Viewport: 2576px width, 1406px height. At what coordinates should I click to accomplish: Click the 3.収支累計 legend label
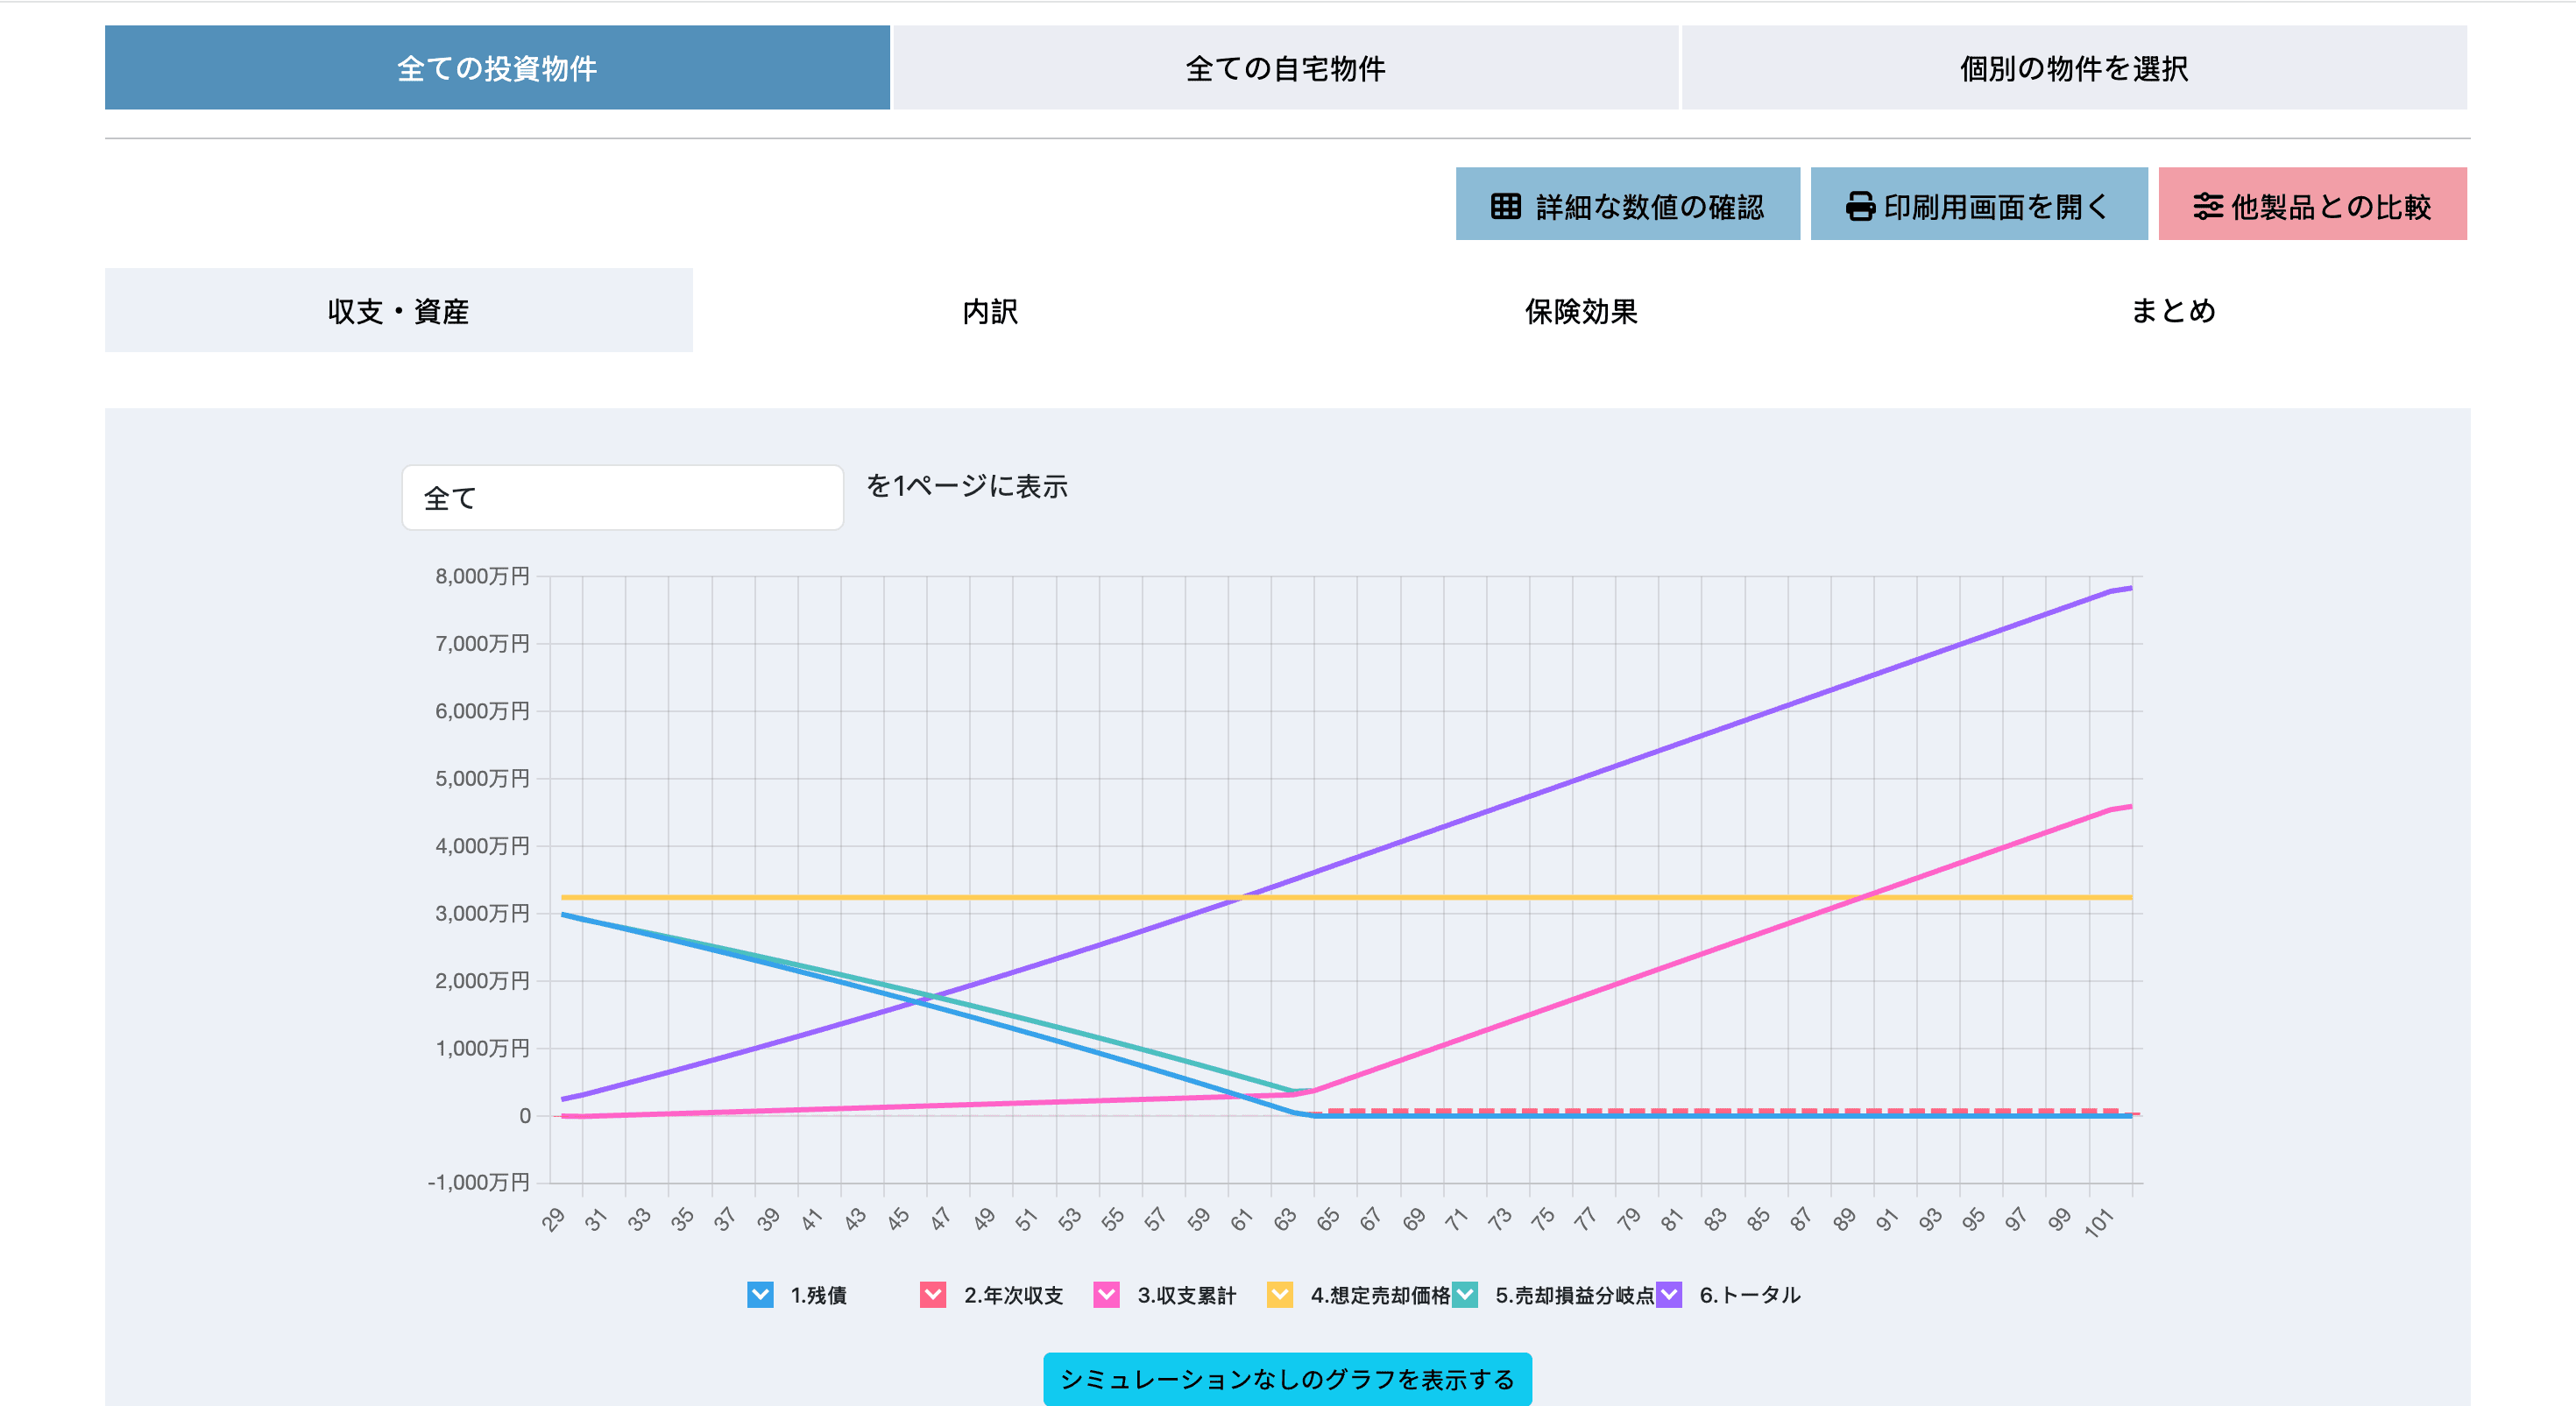1187,1295
